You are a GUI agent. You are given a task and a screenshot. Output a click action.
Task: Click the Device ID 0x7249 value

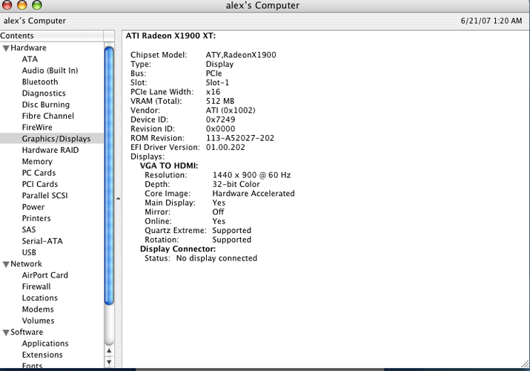(x=220, y=119)
